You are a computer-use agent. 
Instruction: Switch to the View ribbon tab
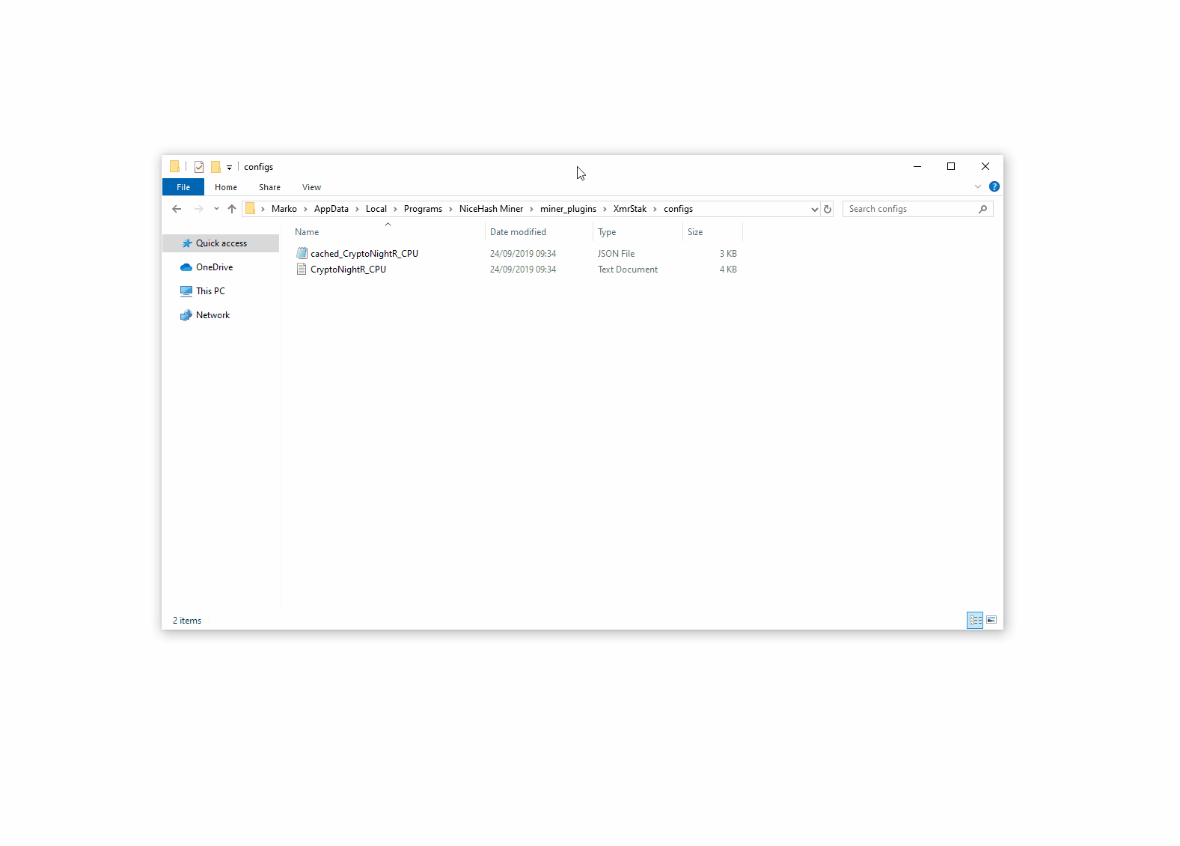(x=311, y=187)
